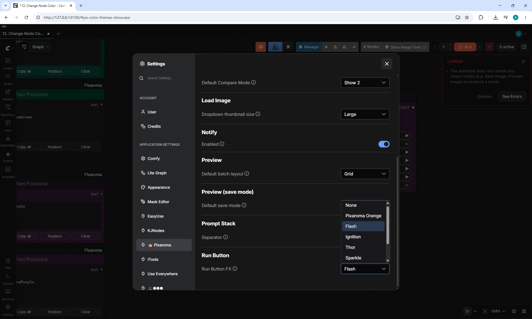Expand the Run button options chevron

[x=480, y=47]
